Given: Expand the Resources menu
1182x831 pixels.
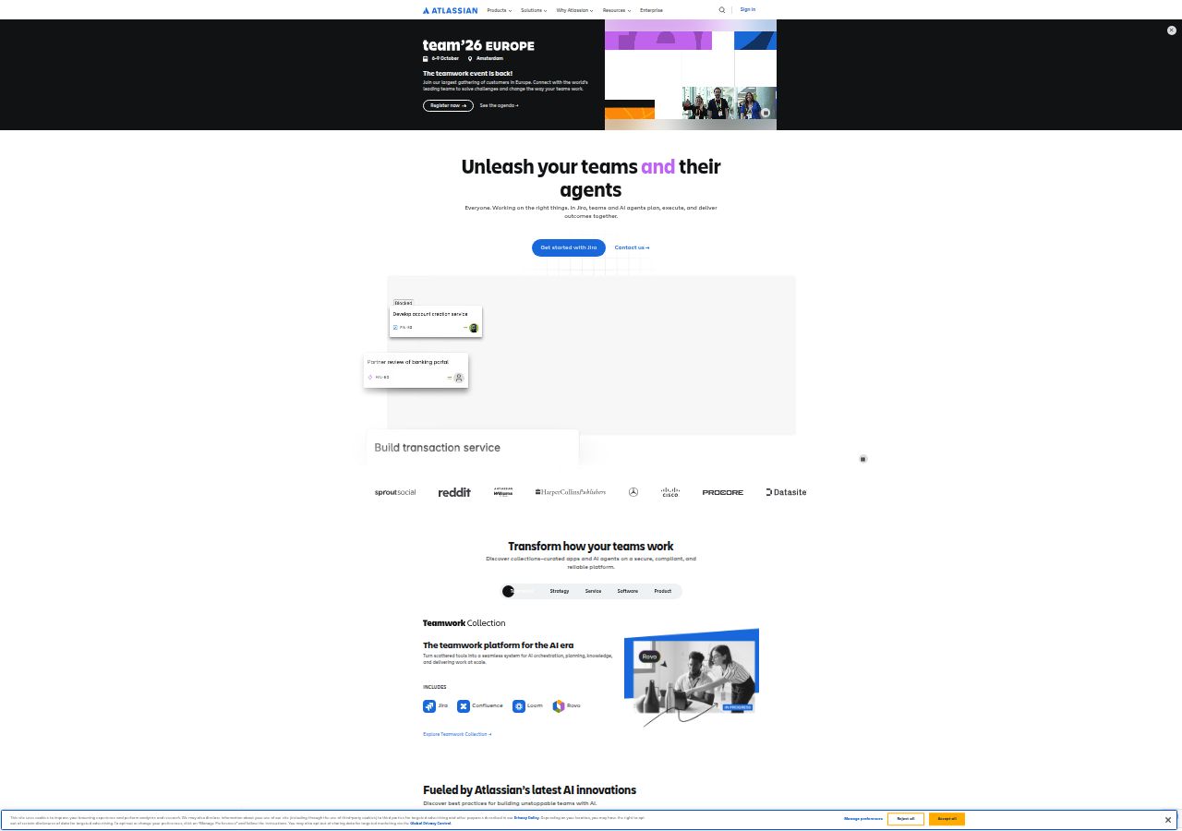Looking at the screenshot, I should tap(617, 10).
